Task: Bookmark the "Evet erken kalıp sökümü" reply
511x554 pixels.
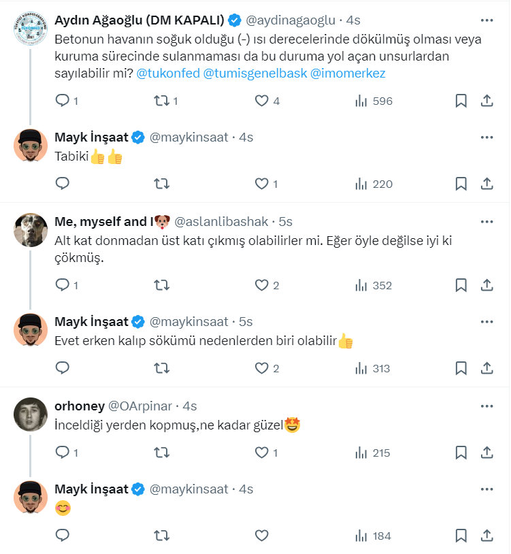Action: tap(461, 368)
